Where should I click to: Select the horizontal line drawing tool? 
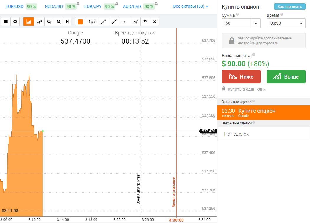coord(124,22)
